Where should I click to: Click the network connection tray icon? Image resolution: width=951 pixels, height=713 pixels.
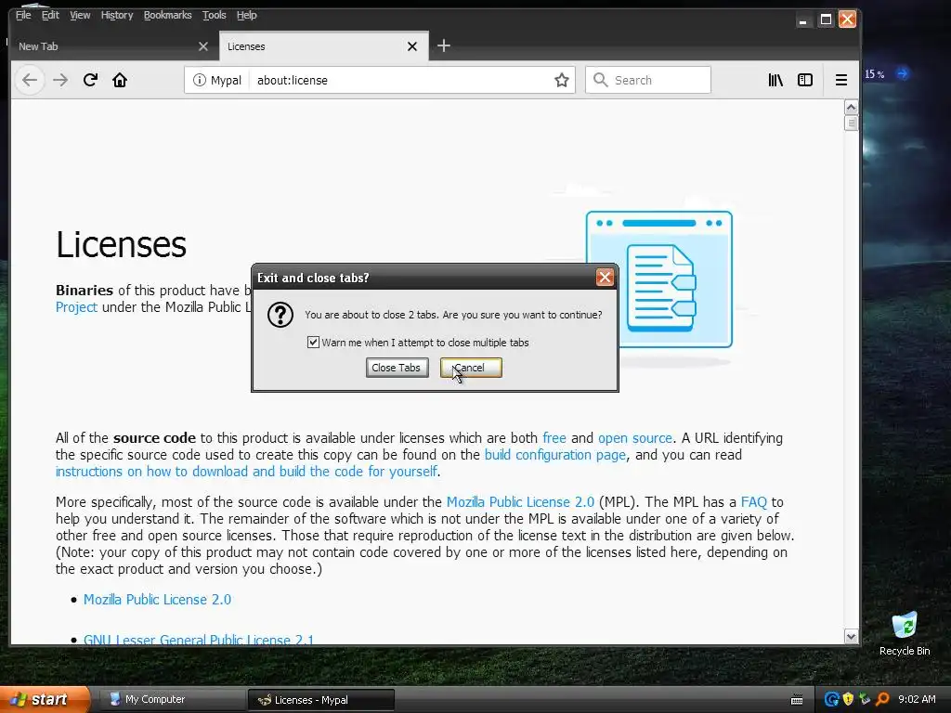pos(865,699)
